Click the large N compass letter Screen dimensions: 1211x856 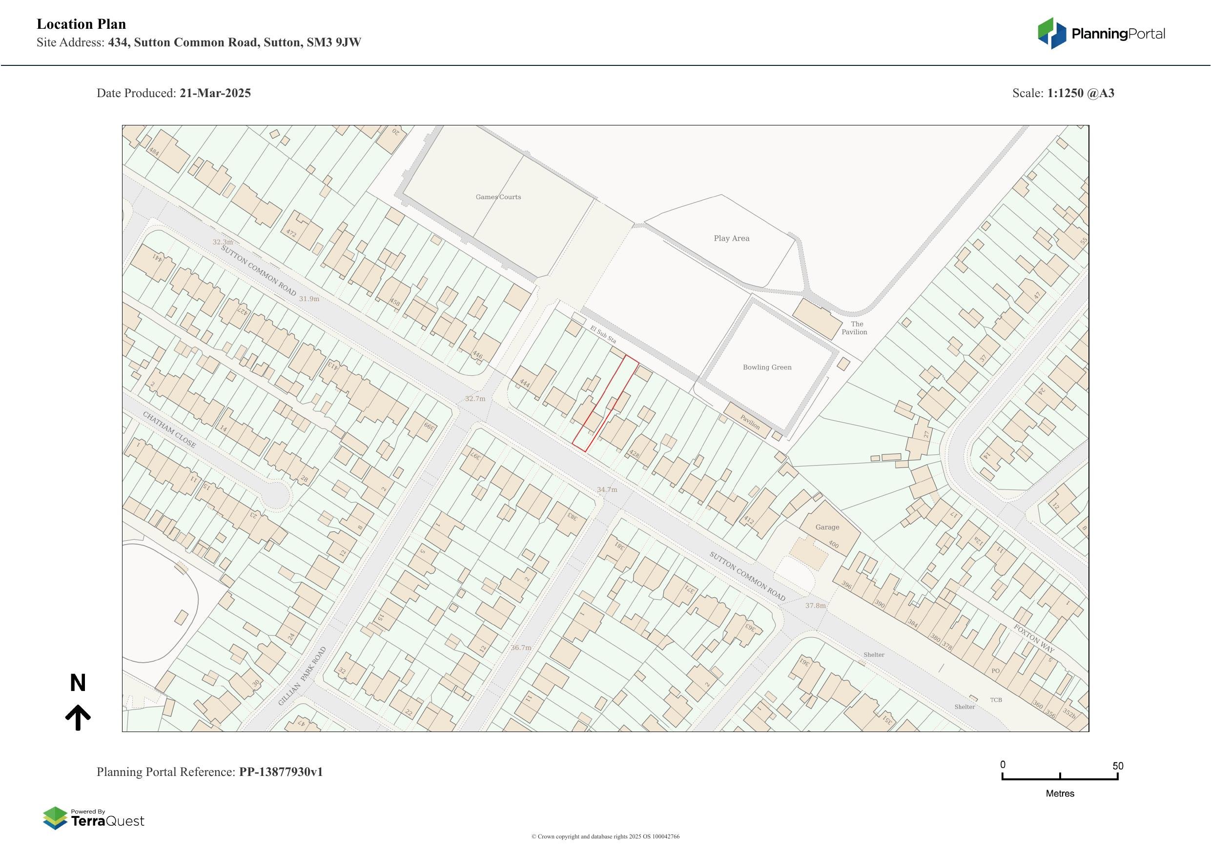pos(78,683)
